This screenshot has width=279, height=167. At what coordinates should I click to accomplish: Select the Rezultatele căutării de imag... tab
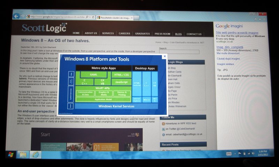[x=114, y=18]
